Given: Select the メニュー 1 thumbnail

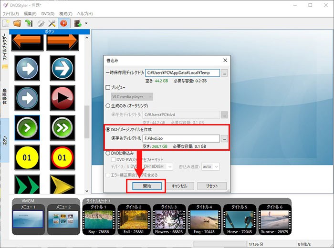Looking at the screenshot, I should pyautogui.click(x=28, y=219).
